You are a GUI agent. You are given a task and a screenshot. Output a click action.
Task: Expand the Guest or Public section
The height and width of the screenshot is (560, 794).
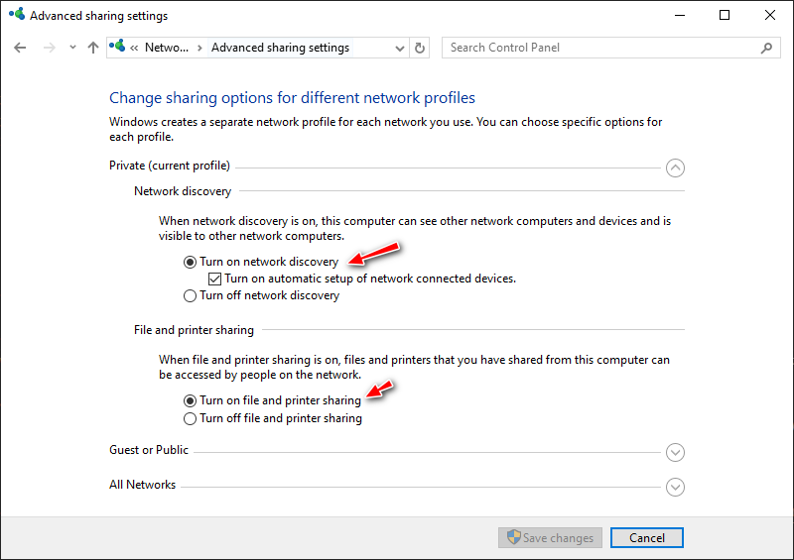tap(675, 452)
